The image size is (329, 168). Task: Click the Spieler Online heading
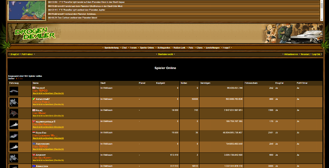click(x=165, y=68)
